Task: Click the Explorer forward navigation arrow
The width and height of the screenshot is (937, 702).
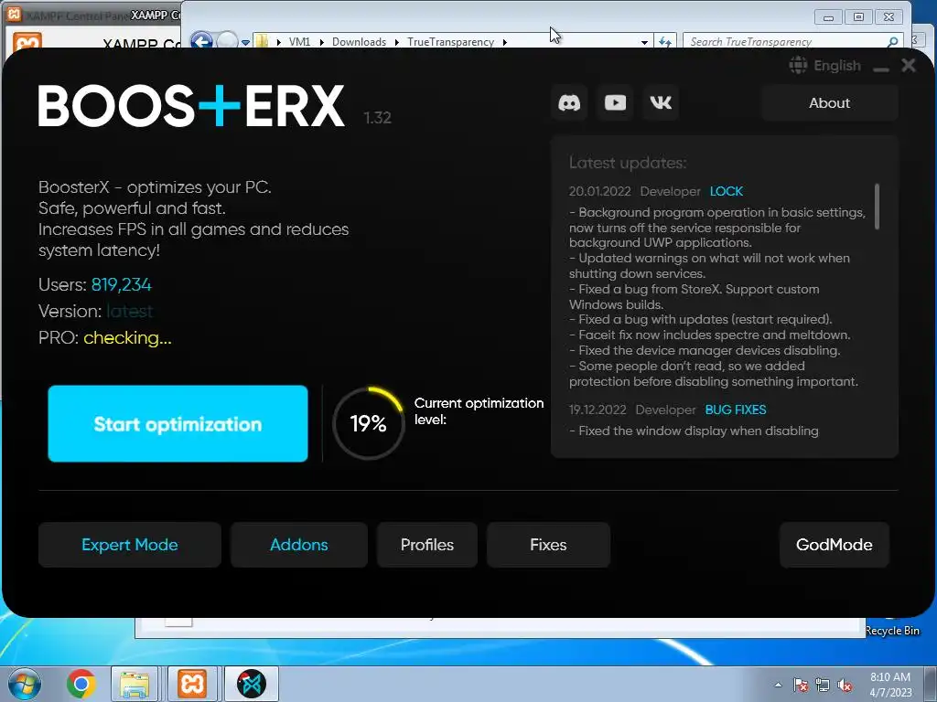Action: tap(227, 41)
